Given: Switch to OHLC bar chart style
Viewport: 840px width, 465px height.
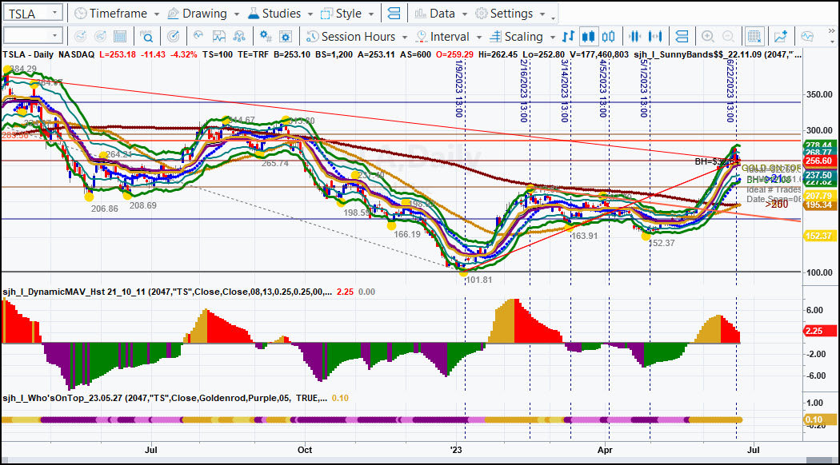Looking at the screenshot, I should click(x=568, y=37).
